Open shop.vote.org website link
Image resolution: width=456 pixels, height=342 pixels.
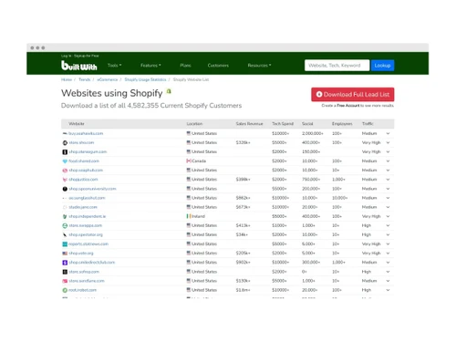tap(81, 254)
